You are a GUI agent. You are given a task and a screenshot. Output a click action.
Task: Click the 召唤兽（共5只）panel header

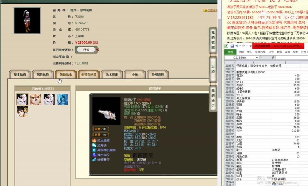click(43, 89)
